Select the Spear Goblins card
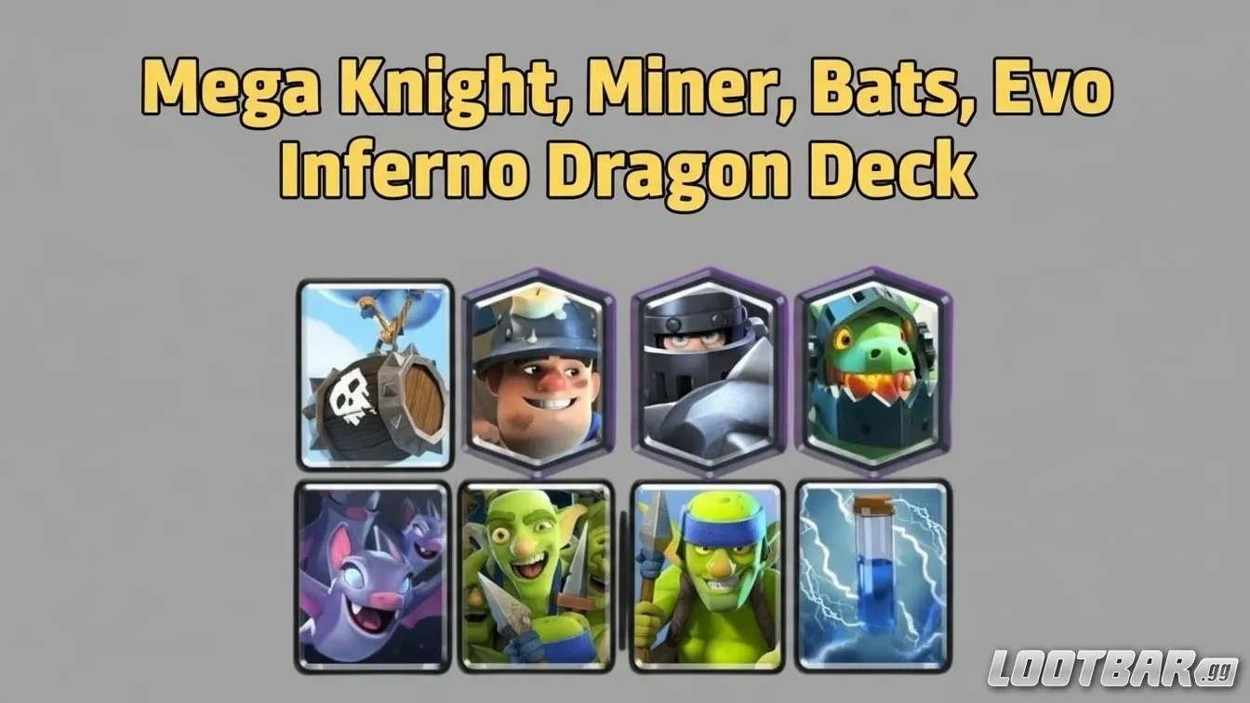 [x=708, y=576]
